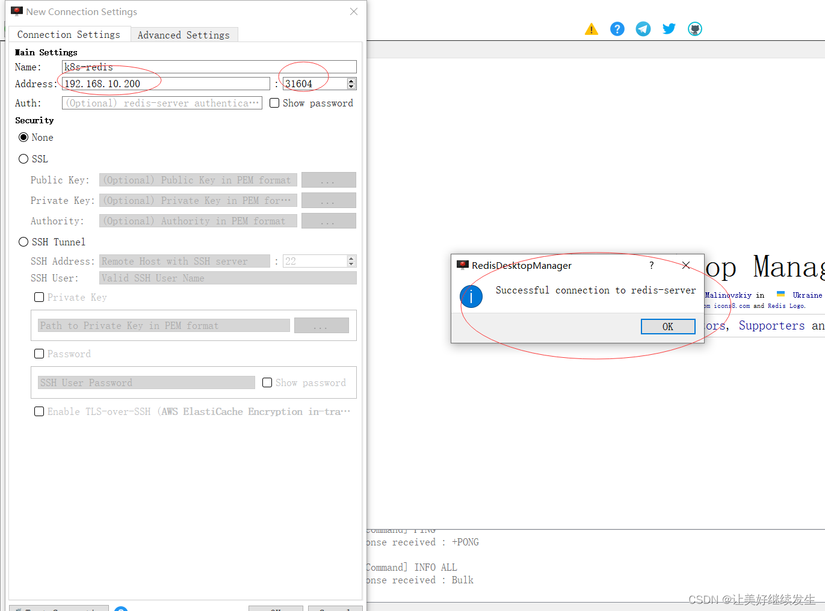Click the Name field containing k8s-redis

(x=209, y=67)
